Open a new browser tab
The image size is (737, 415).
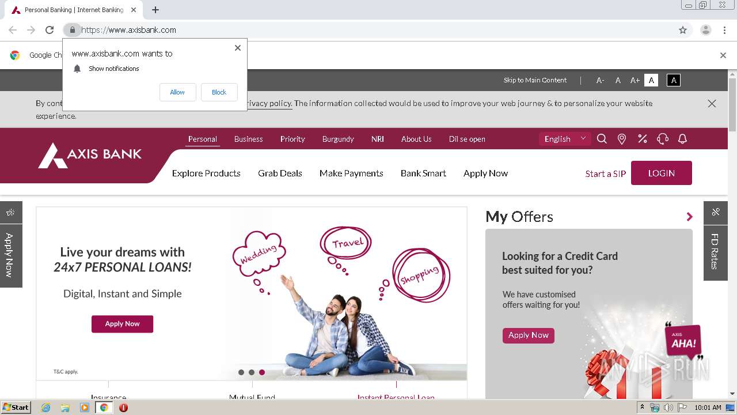coord(155,10)
